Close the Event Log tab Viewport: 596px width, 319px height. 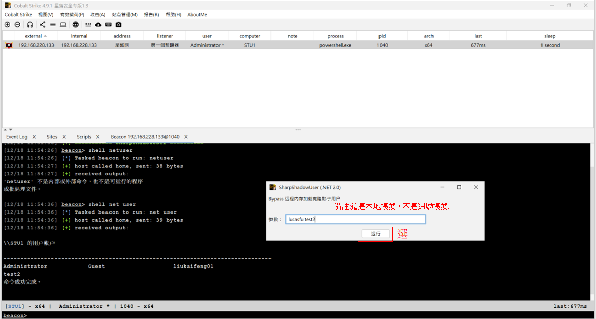tap(34, 136)
